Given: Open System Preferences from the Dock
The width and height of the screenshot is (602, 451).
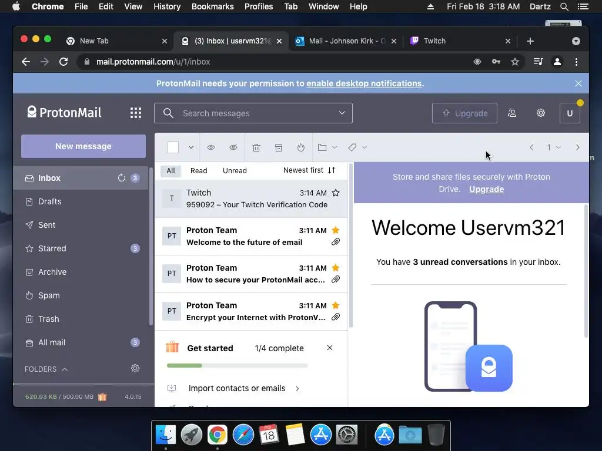Looking at the screenshot, I should click(347, 435).
